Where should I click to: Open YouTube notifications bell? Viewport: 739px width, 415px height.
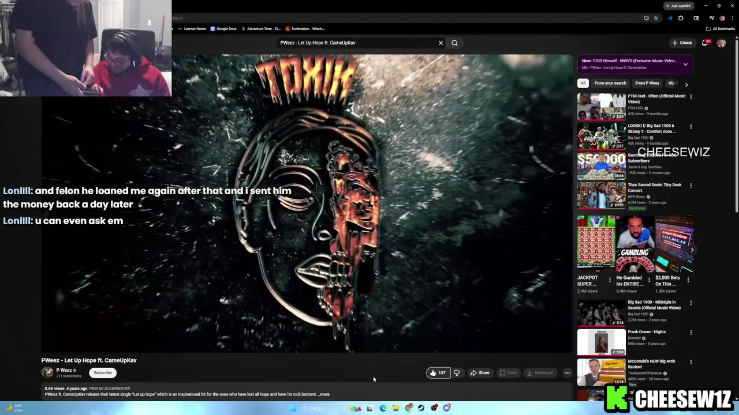(x=705, y=43)
